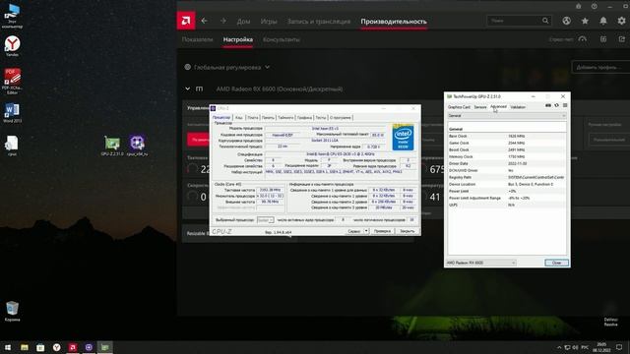Open the 'Кэш' tab in CPU-Z

[239, 118]
